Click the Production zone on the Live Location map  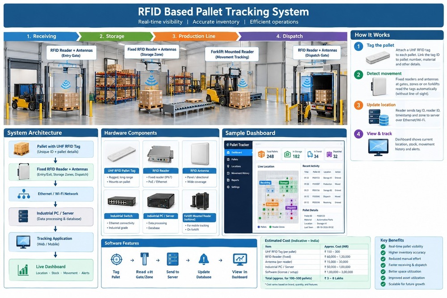pyautogui.click(x=272, y=204)
